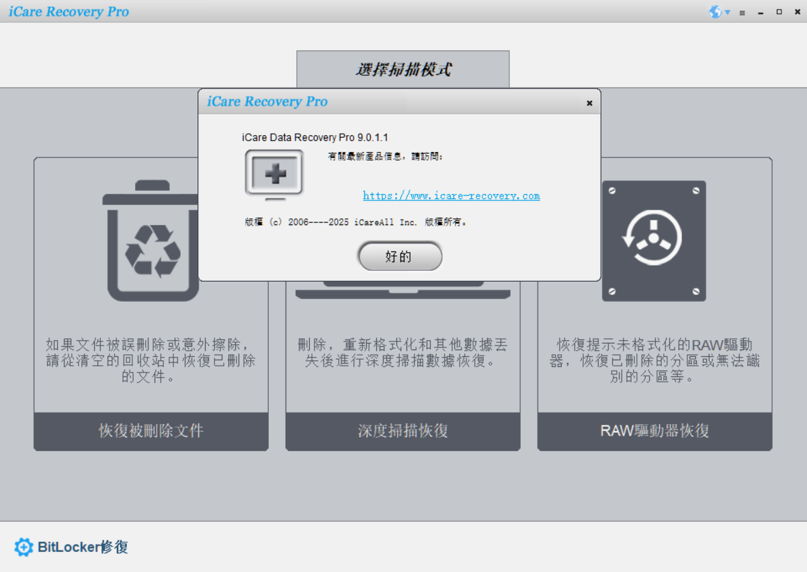Screen dimensions: 807x572
Task: Click the 版權 2006----2025 iCareAll Inc. copyright text
Action: point(356,222)
